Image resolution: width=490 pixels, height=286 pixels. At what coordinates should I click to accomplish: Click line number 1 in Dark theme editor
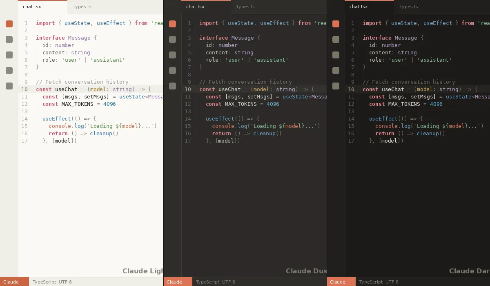click(353, 23)
